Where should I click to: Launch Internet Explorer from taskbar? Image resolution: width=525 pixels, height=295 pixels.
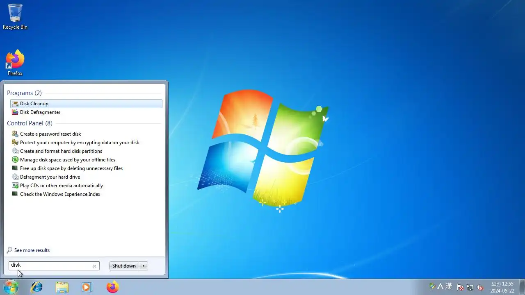pyautogui.click(x=37, y=287)
